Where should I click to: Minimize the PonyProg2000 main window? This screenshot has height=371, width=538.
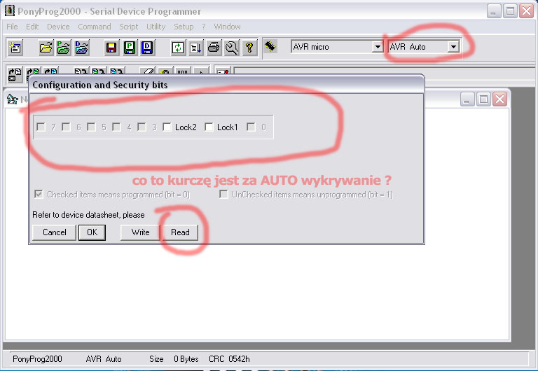(x=493, y=11)
